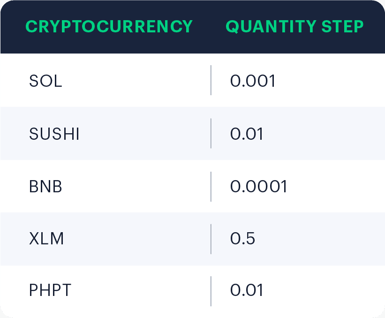This screenshot has width=385, height=318.
Task: Click the column divider in XLM row
Action: pos(211,239)
